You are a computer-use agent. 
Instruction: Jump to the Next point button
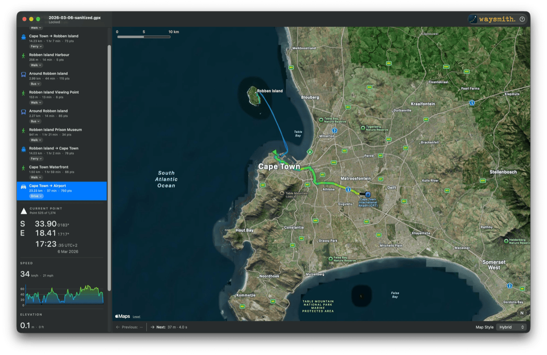pyautogui.click(x=169, y=327)
